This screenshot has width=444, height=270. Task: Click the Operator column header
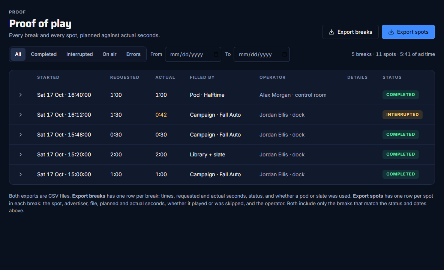tap(272, 77)
